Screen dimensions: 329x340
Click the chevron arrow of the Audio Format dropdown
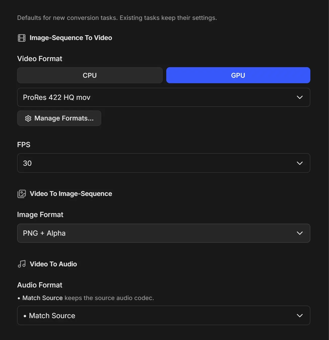pos(300,316)
